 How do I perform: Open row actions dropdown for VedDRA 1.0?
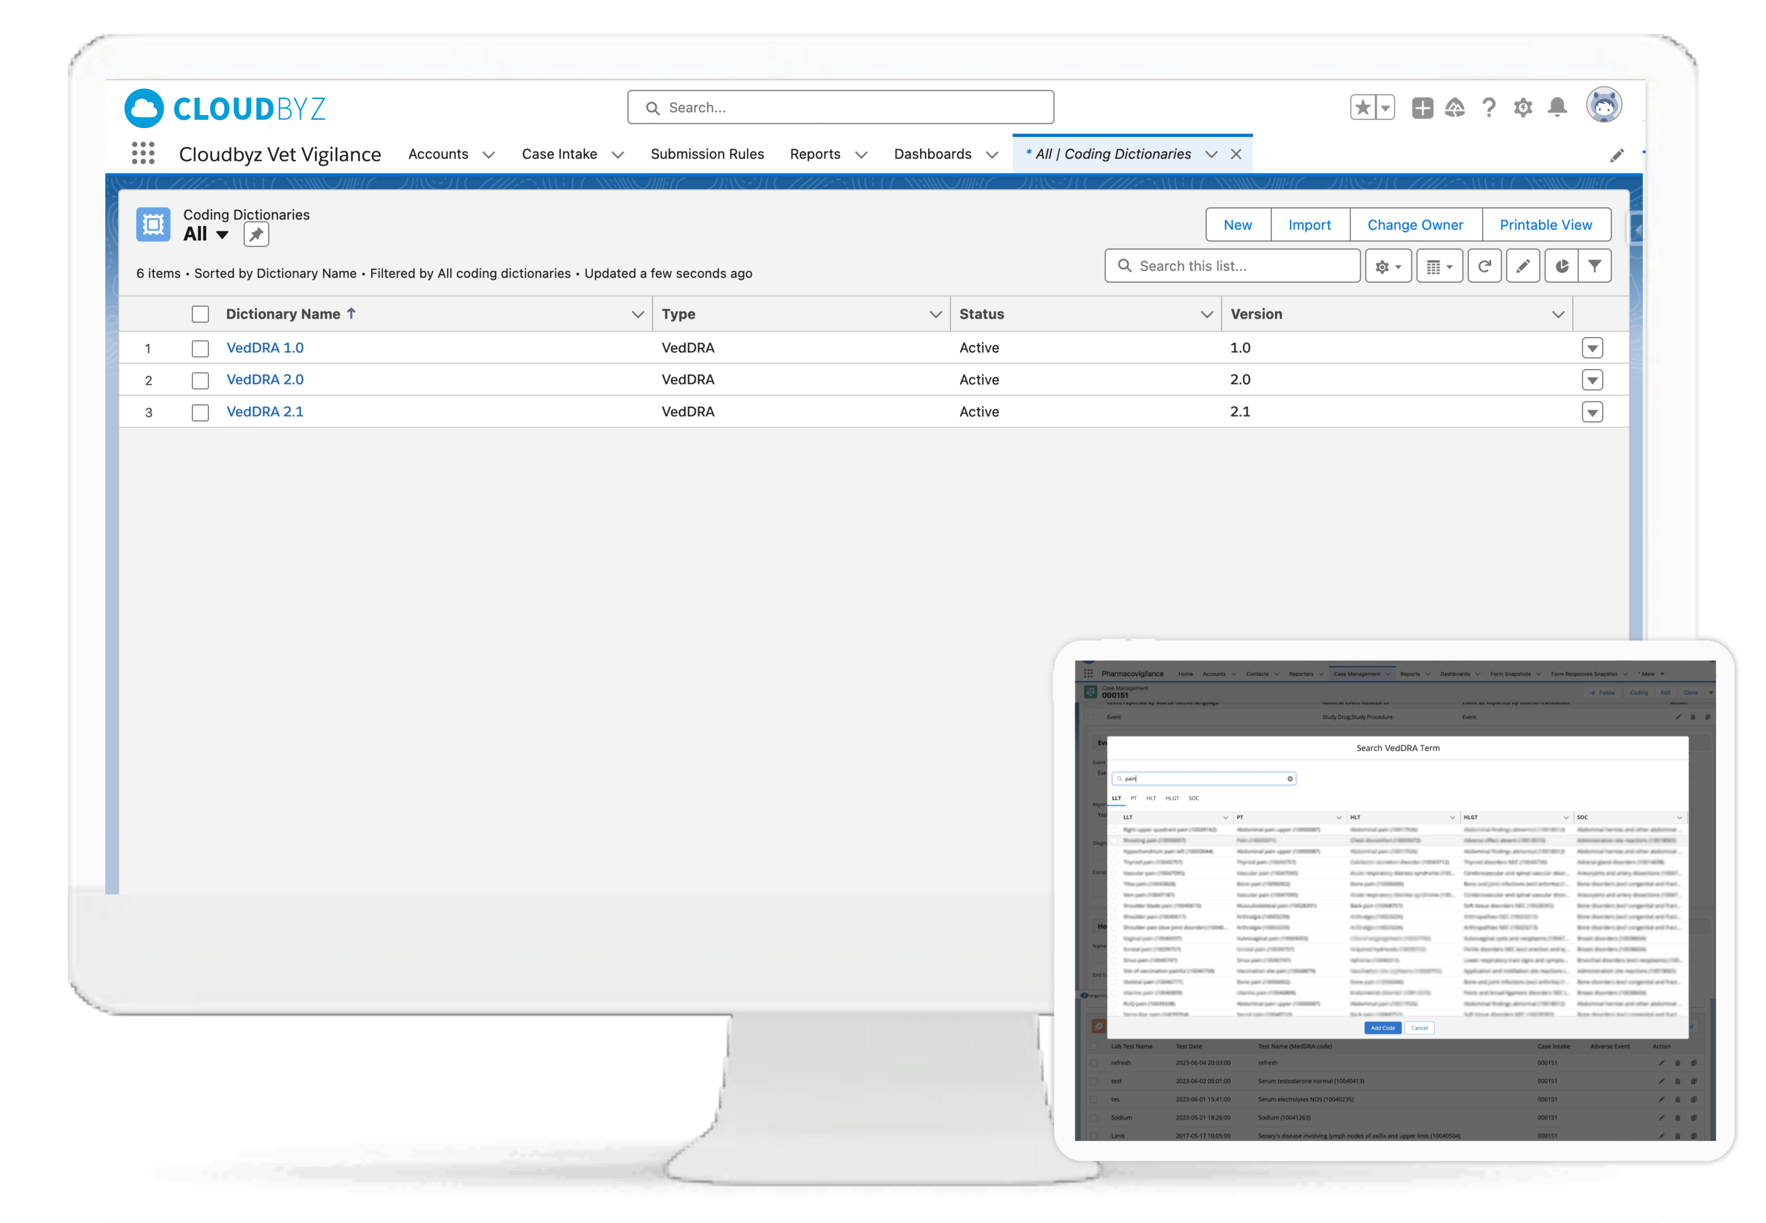coord(1593,349)
